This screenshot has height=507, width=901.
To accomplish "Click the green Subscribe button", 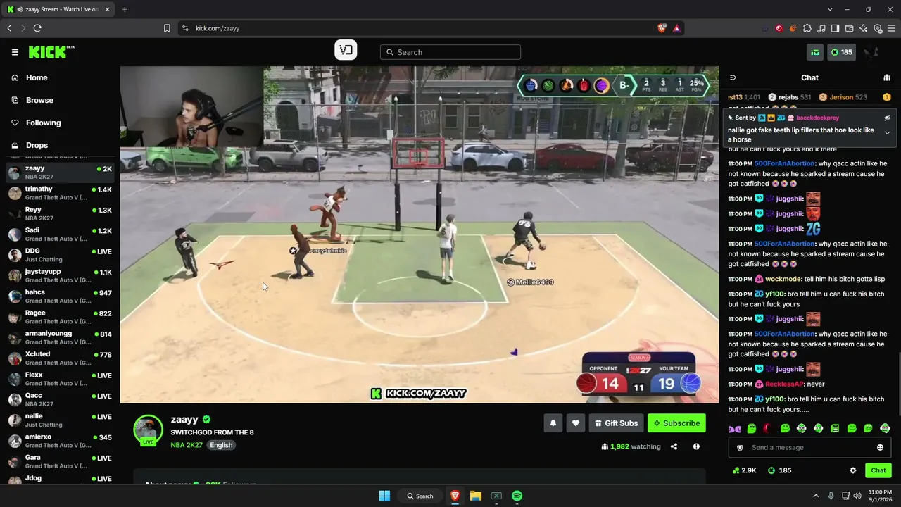I will coord(676,423).
